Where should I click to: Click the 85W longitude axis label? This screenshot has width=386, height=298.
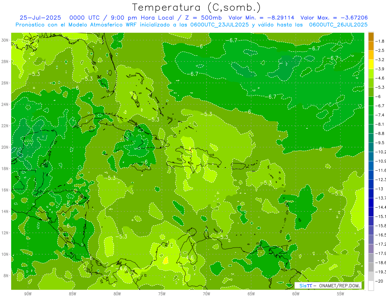[72, 294]
